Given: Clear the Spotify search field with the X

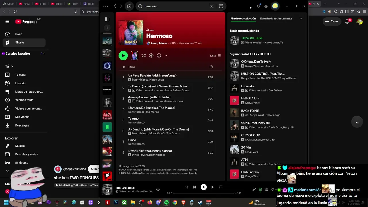Looking at the screenshot, I should click(x=212, y=6).
